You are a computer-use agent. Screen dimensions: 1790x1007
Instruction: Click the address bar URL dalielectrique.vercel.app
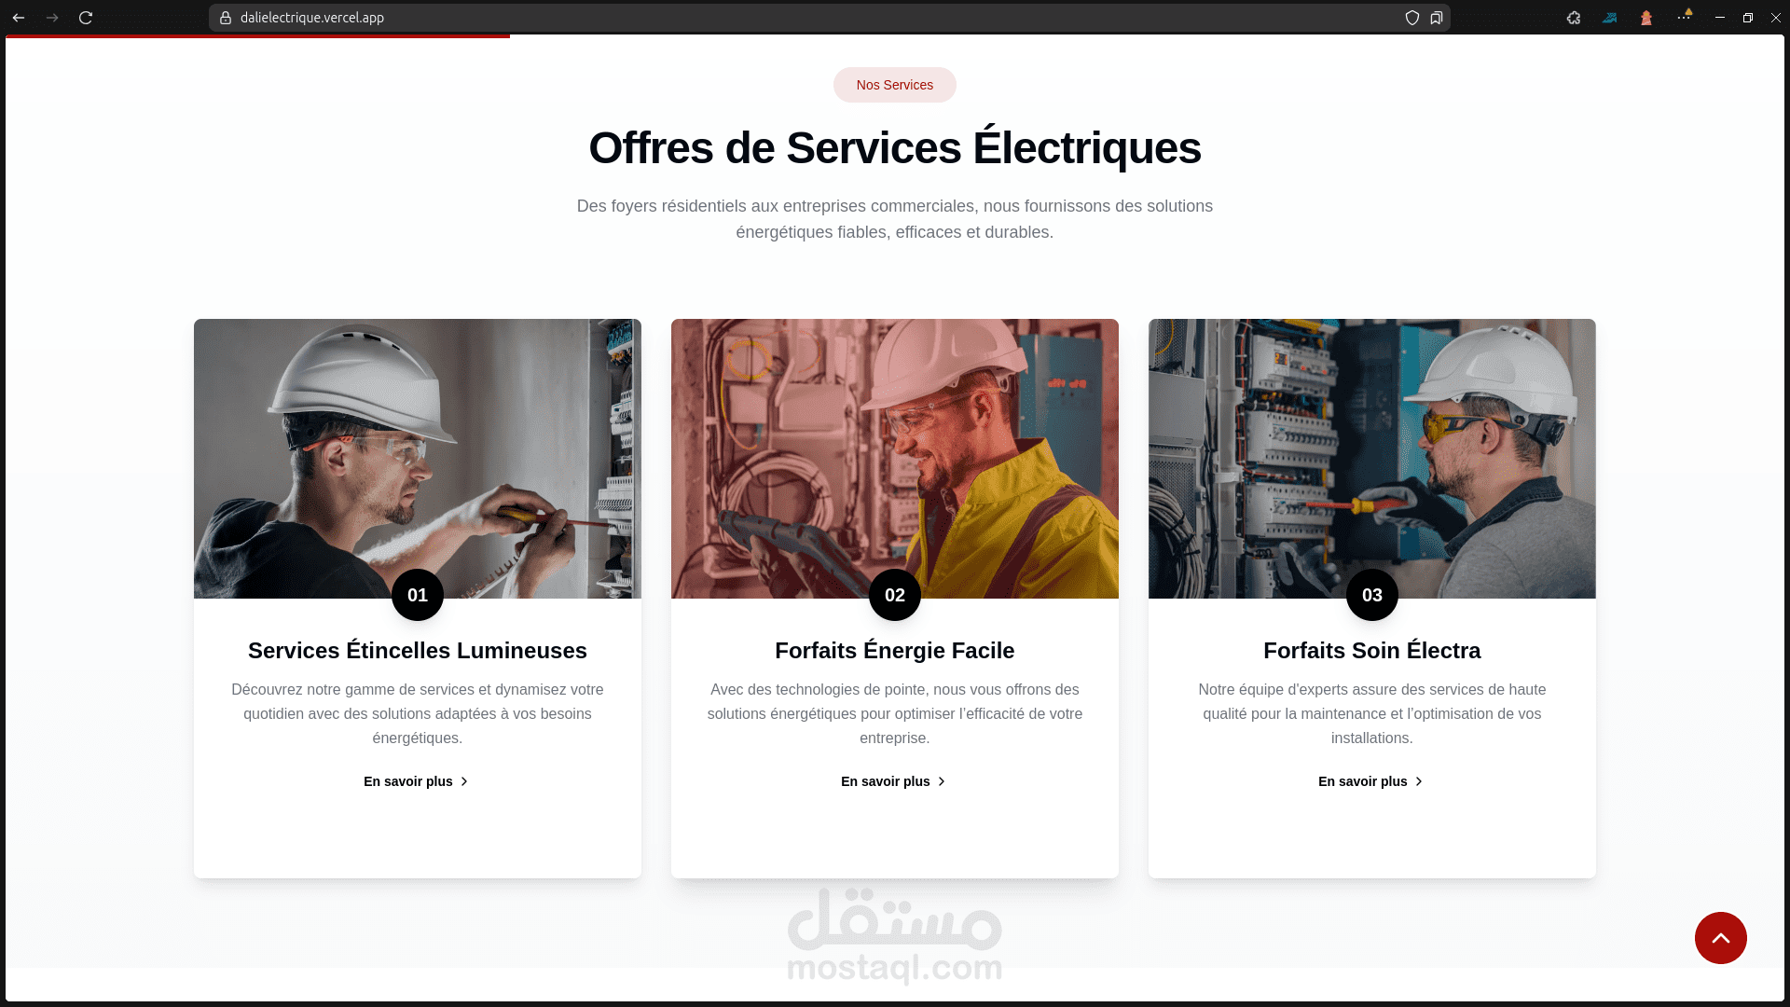(x=312, y=18)
